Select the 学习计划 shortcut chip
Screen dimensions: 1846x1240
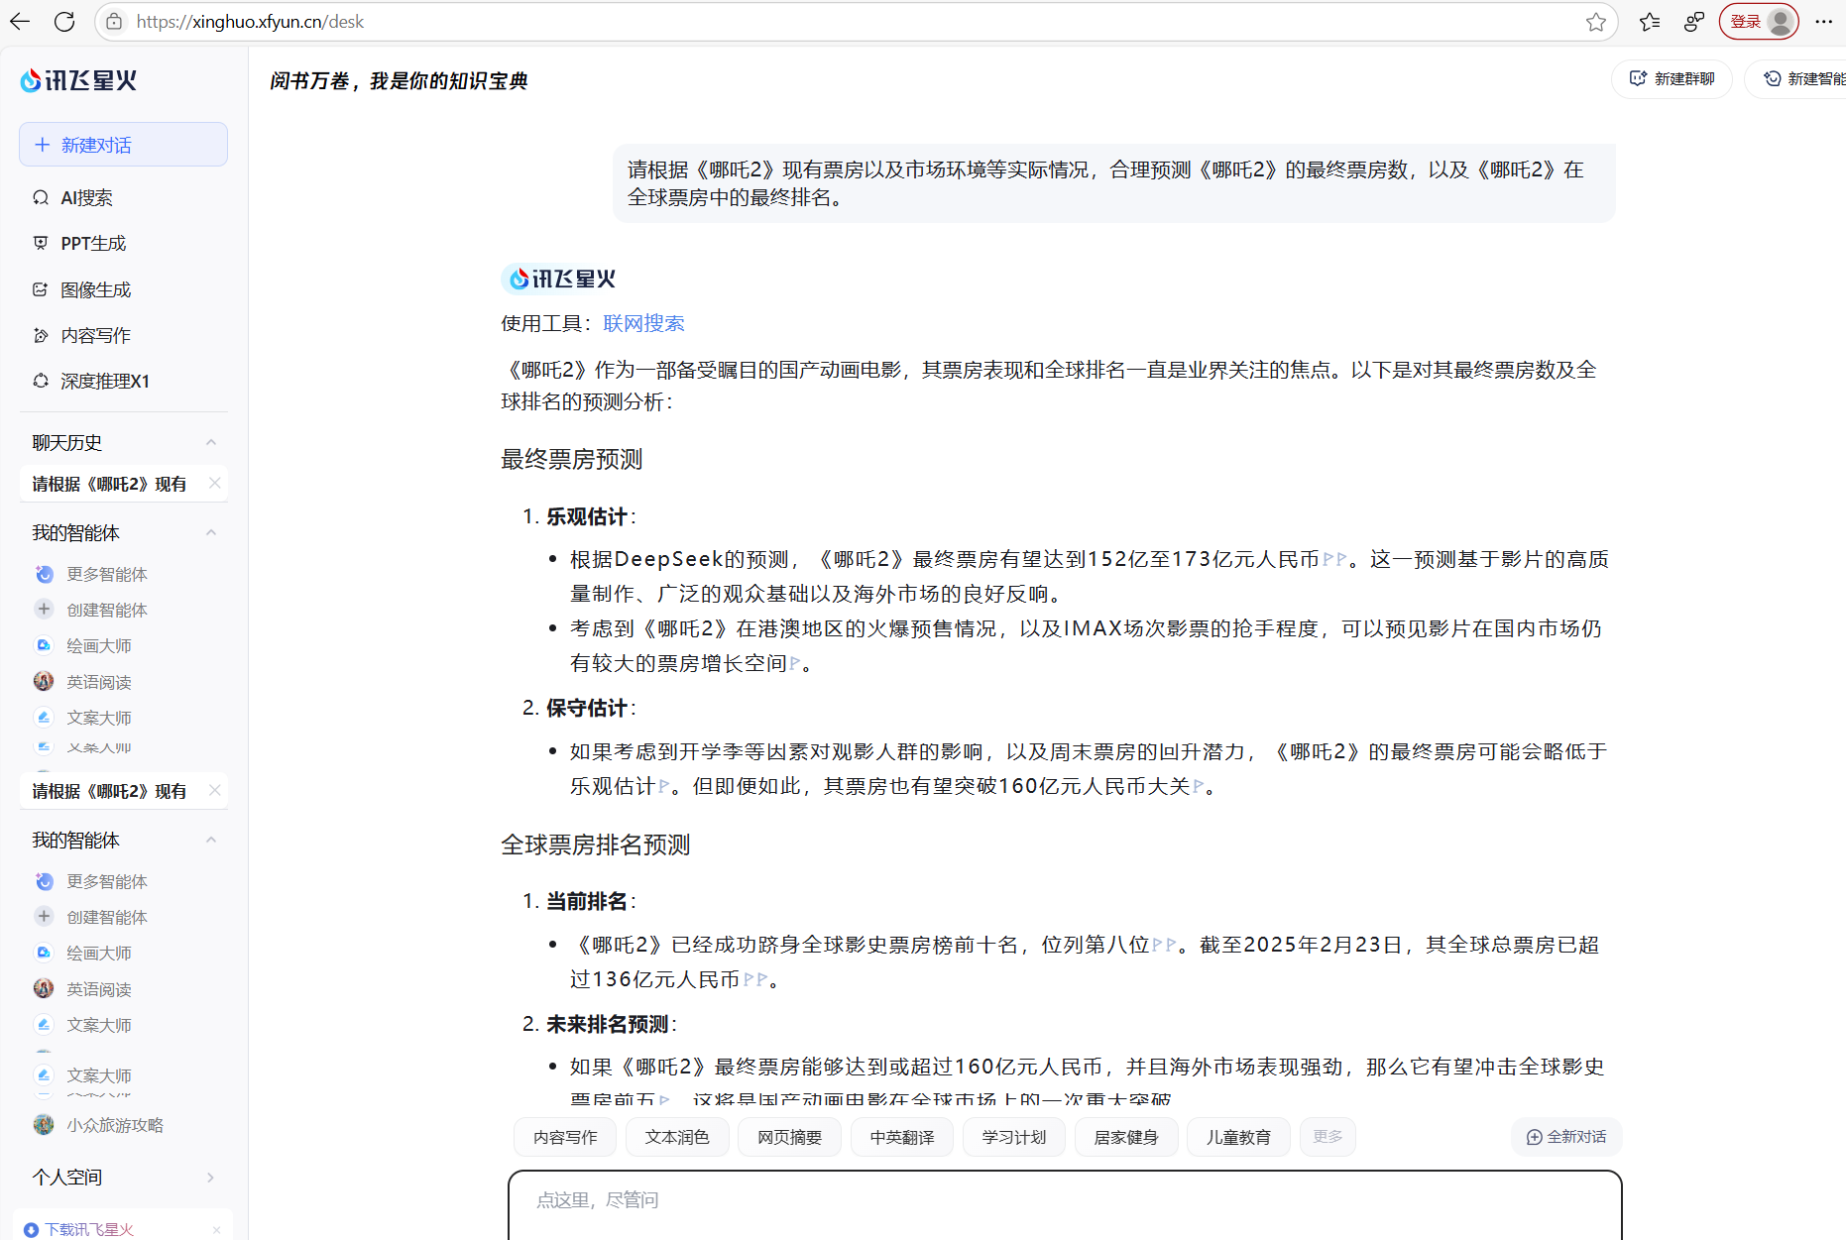tap(1014, 1137)
